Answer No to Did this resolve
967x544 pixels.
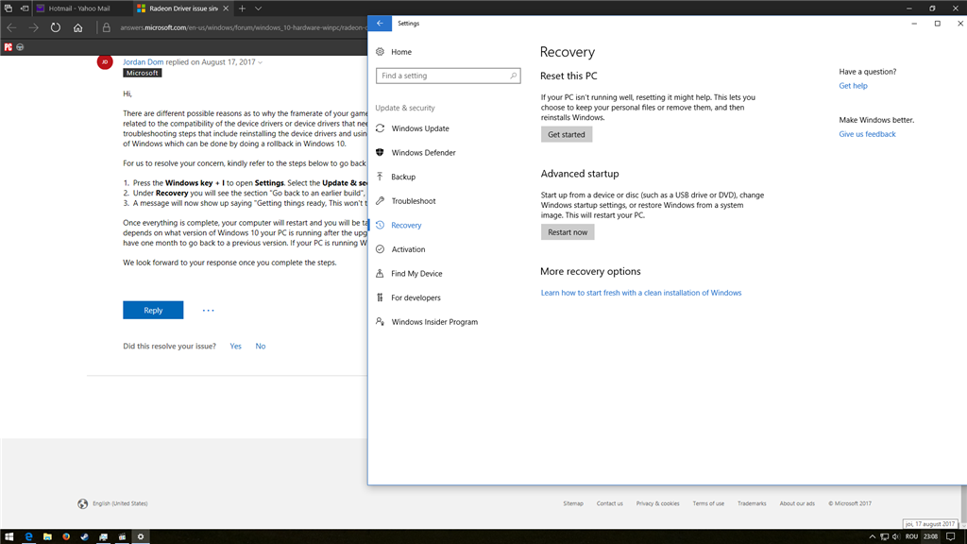(261, 346)
